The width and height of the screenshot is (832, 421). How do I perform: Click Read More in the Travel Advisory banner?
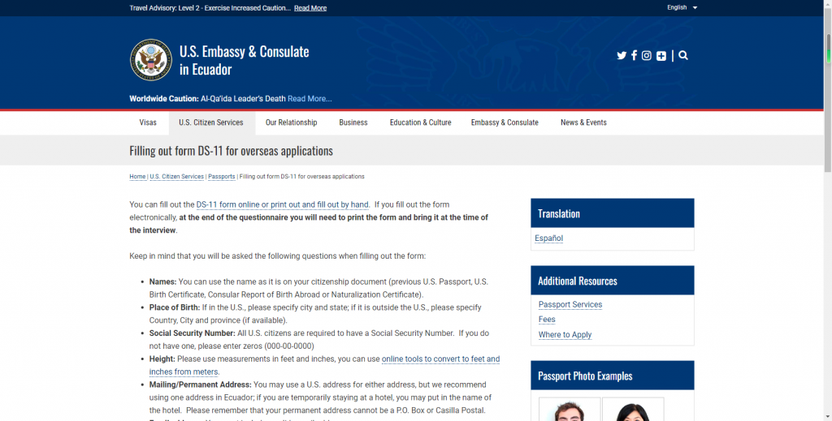tap(310, 8)
